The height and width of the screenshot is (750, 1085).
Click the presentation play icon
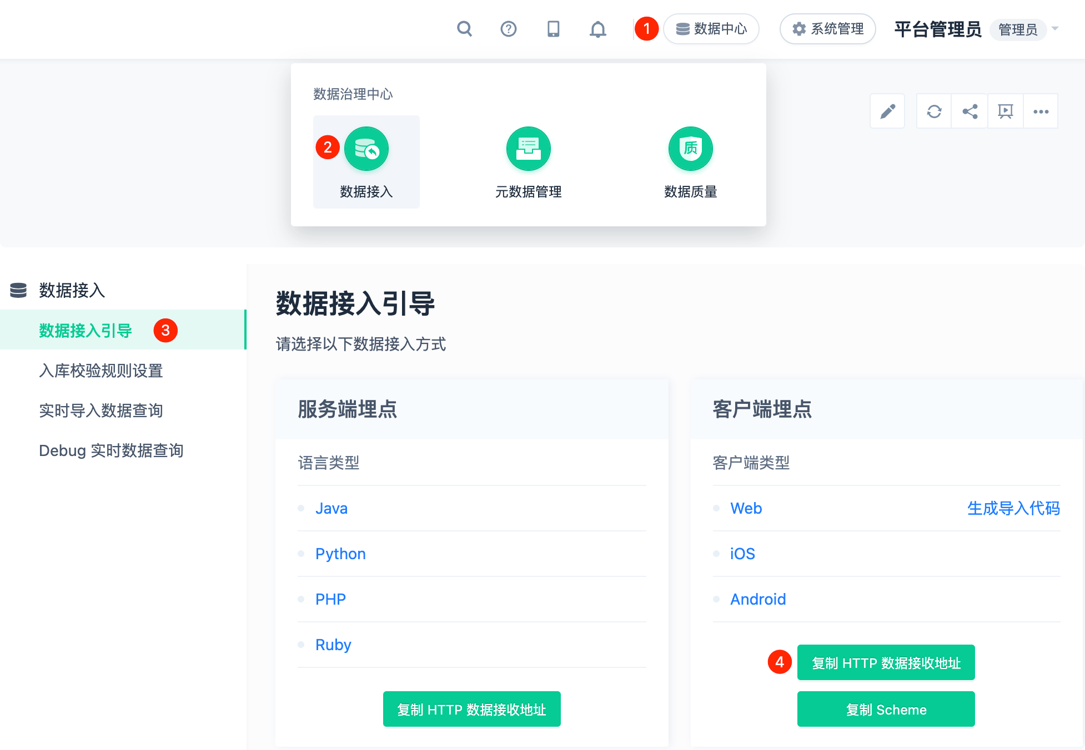pyautogui.click(x=1005, y=111)
